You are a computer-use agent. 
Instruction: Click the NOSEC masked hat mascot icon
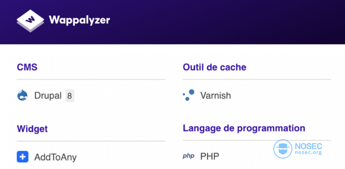(283, 149)
